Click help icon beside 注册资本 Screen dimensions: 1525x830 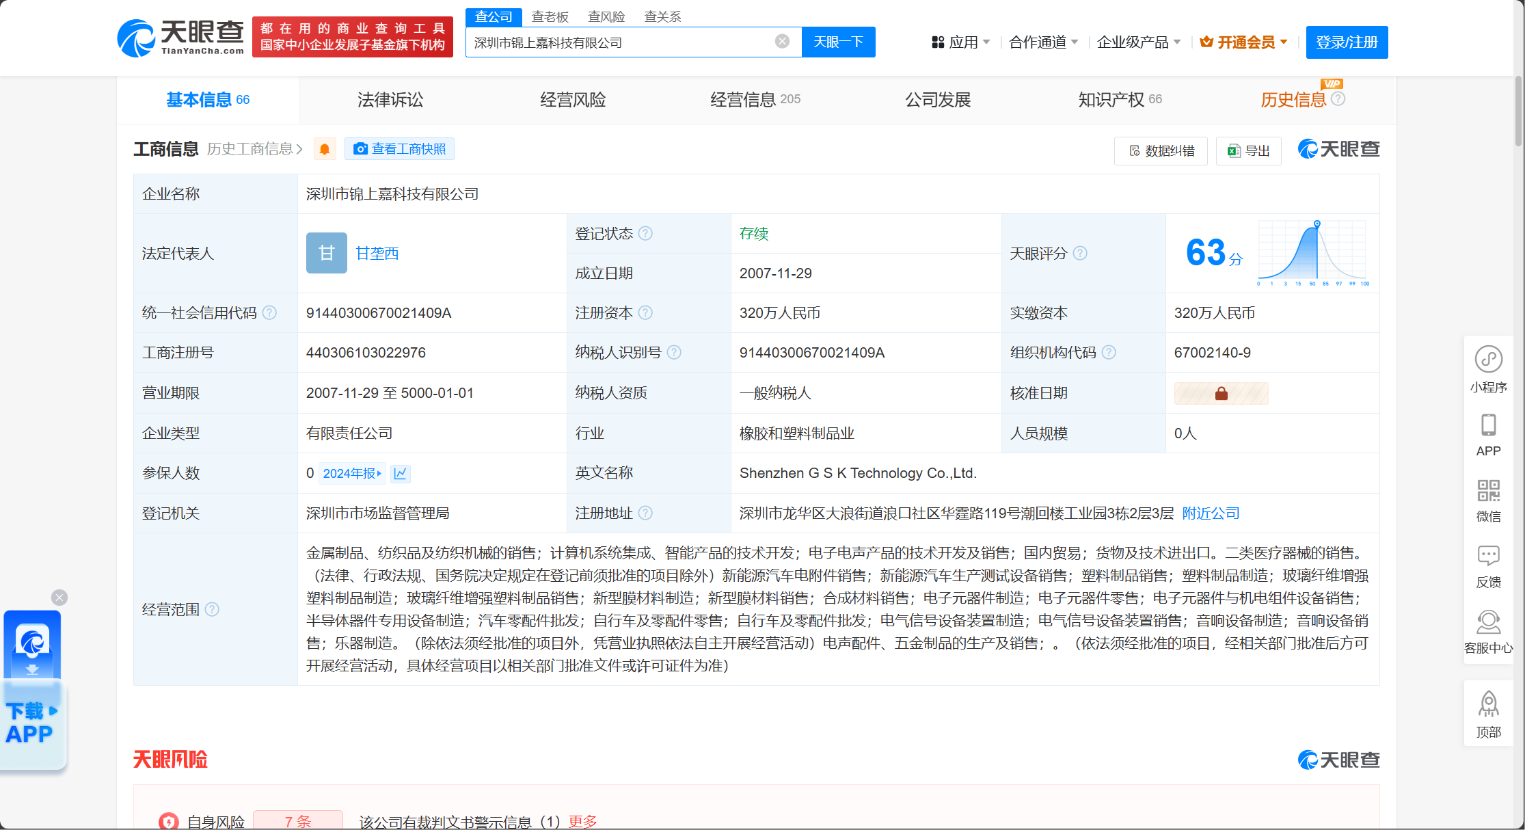645,312
